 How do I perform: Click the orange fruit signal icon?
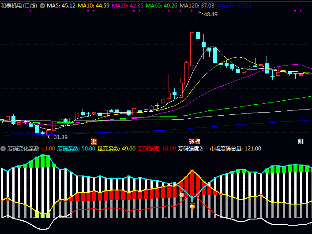pos(192,206)
